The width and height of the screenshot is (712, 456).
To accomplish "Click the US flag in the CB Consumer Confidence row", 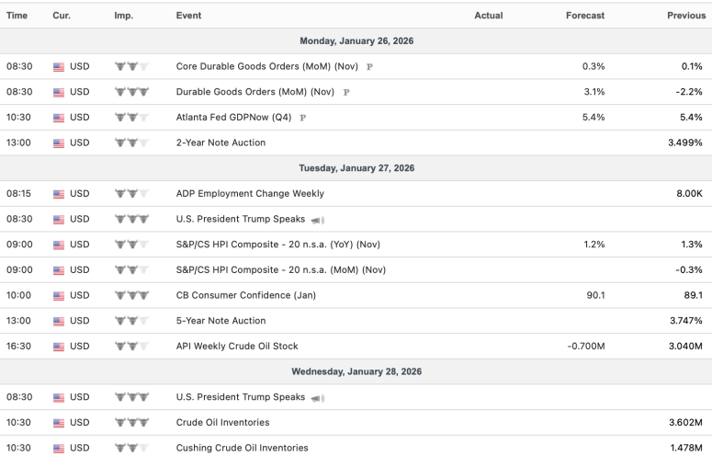I will pos(59,296).
